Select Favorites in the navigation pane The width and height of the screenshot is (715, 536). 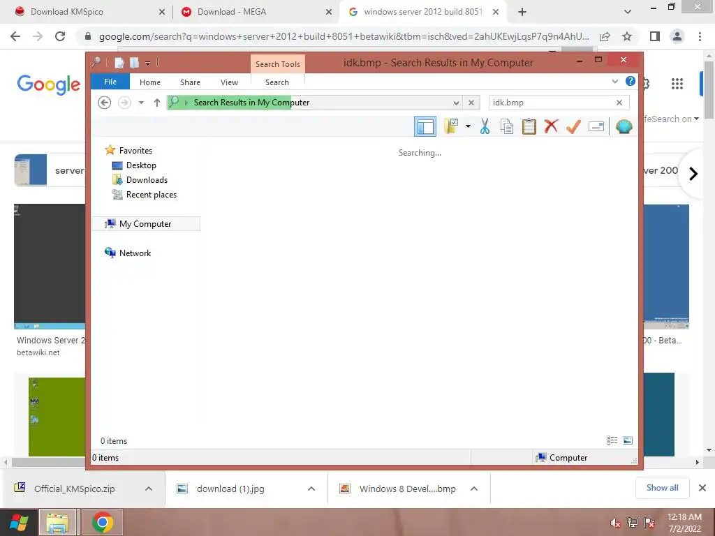click(x=135, y=151)
